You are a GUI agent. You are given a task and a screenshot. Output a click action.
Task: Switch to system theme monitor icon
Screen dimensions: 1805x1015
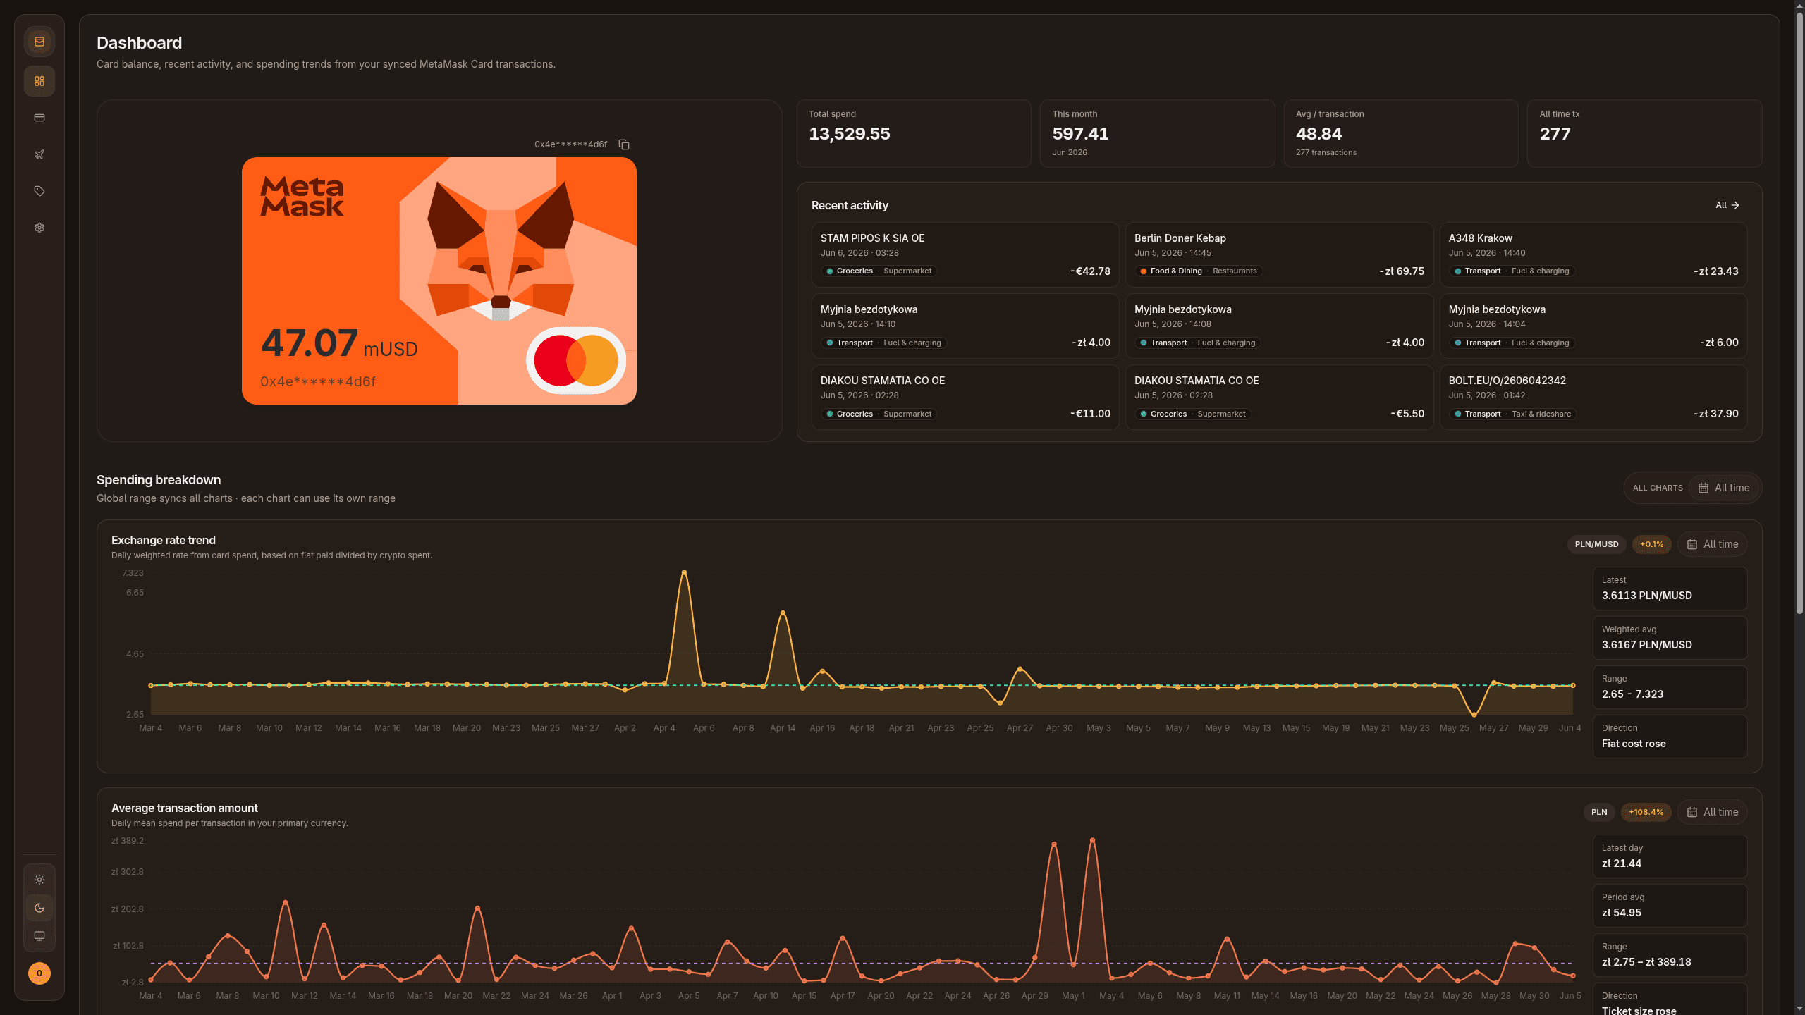coord(39,936)
